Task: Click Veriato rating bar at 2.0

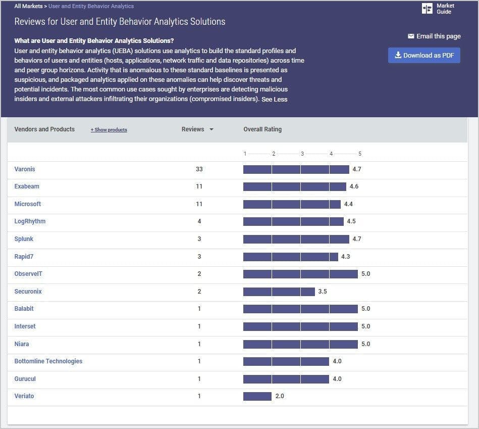Action: coord(257,396)
